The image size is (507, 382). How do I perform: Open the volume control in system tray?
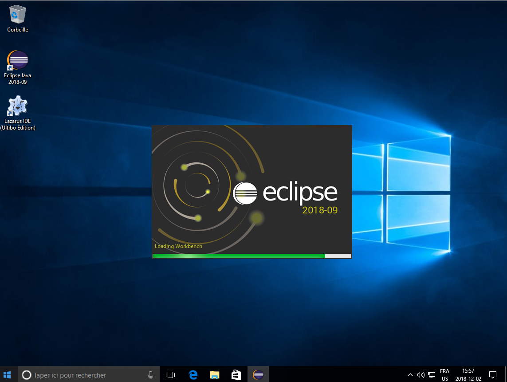(421, 375)
